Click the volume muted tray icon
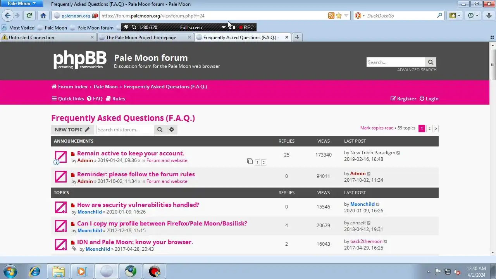The image size is (496, 279). click(x=457, y=272)
